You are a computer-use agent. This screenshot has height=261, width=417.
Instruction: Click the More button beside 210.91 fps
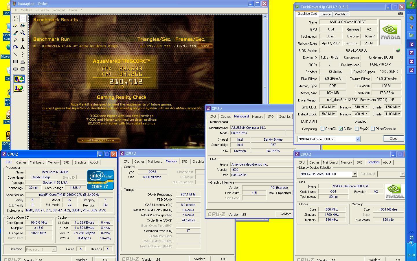tap(205, 46)
